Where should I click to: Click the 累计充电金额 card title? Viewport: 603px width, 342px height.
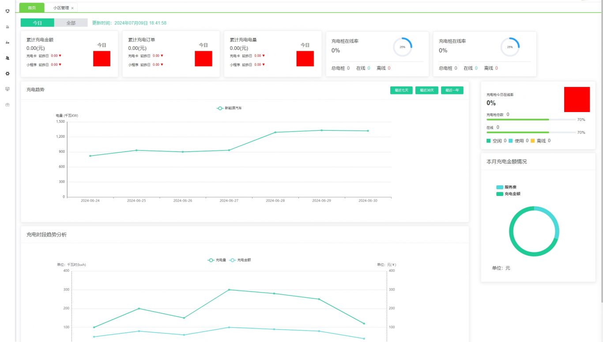pyautogui.click(x=40, y=40)
